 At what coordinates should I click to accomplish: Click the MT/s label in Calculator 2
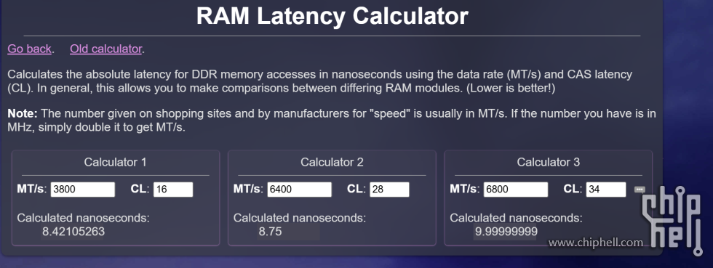point(248,189)
